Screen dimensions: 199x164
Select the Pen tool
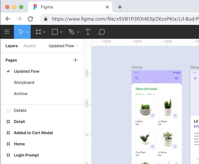point(71,32)
